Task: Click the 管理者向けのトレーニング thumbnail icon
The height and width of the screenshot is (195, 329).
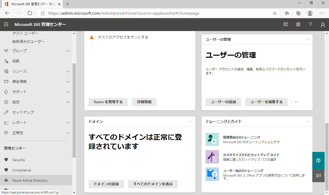Action: pos(212,139)
